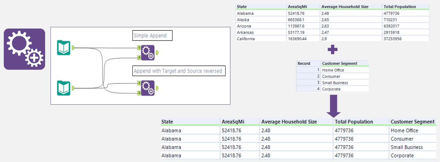Image resolution: width=440 pixels, height=162 pixels.
Task: Select the bottom Input Data book tool
Action: [x=64, y=88]
